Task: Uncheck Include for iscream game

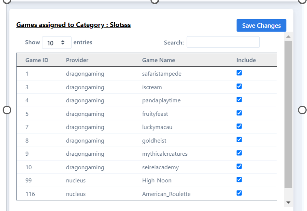Action: (x=239, y=87)
